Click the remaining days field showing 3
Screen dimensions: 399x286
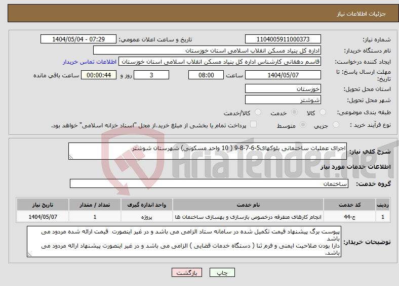151,75
